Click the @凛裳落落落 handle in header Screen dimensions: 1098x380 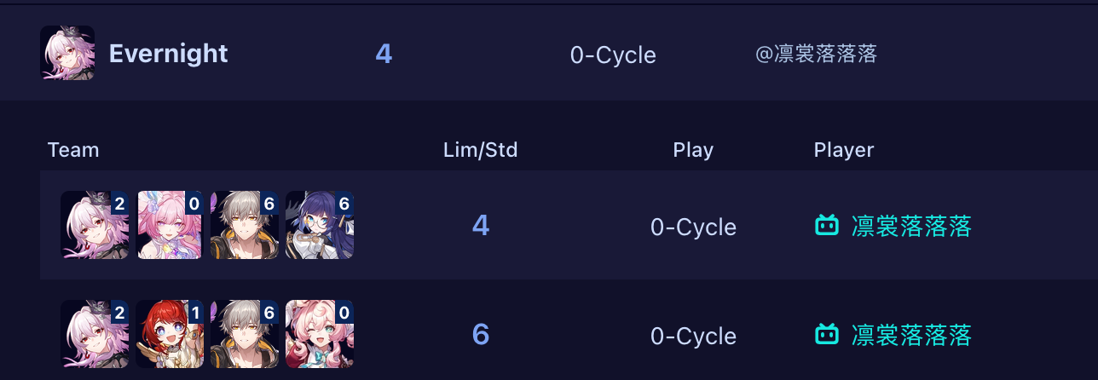click(x=816, y=55)
